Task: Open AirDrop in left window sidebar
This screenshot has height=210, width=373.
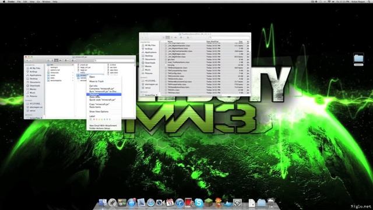Action: (x=33, y=72)
